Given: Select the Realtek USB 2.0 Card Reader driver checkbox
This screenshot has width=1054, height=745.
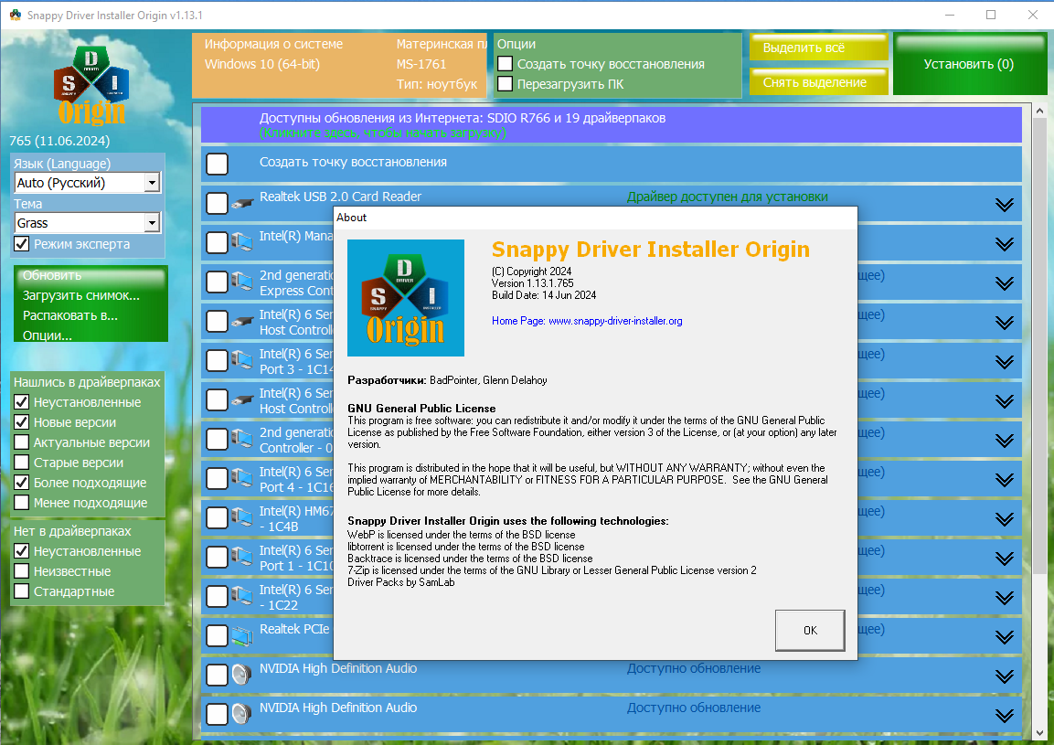Looking at the screenshot, I should (218, 203).
